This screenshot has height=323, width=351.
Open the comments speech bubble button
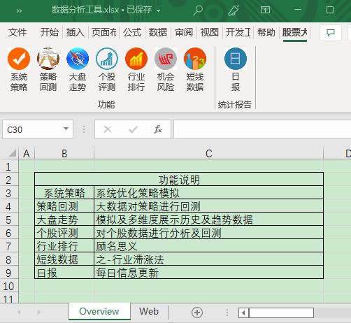coord(331,33)
